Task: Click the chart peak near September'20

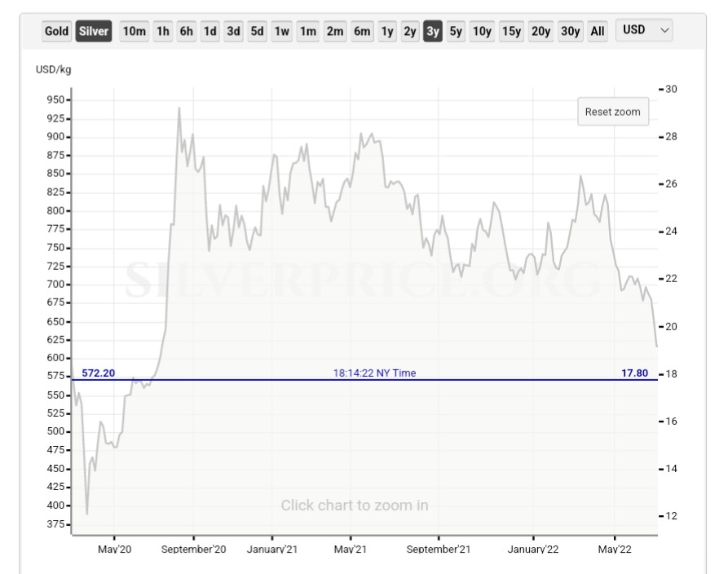Action: point(179,108)
